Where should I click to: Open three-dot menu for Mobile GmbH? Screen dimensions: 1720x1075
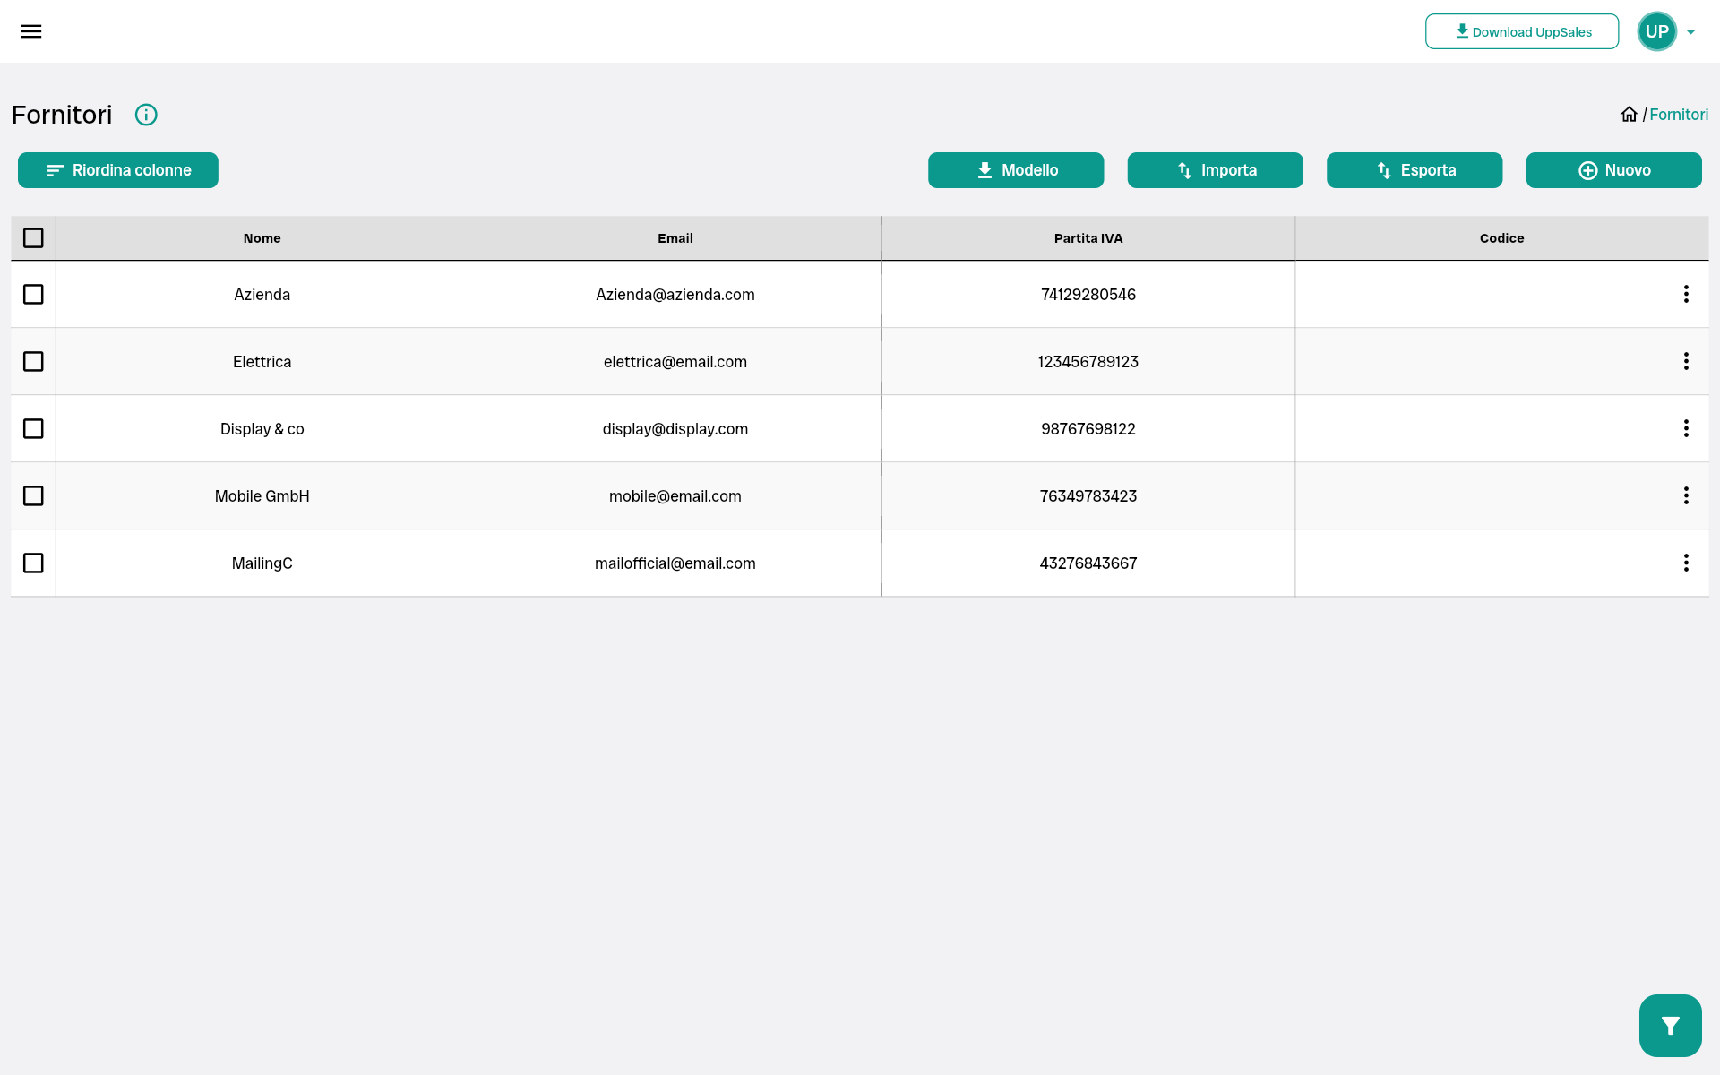coord(1686,495)
